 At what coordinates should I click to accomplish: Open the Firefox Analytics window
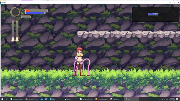[101, 99]
